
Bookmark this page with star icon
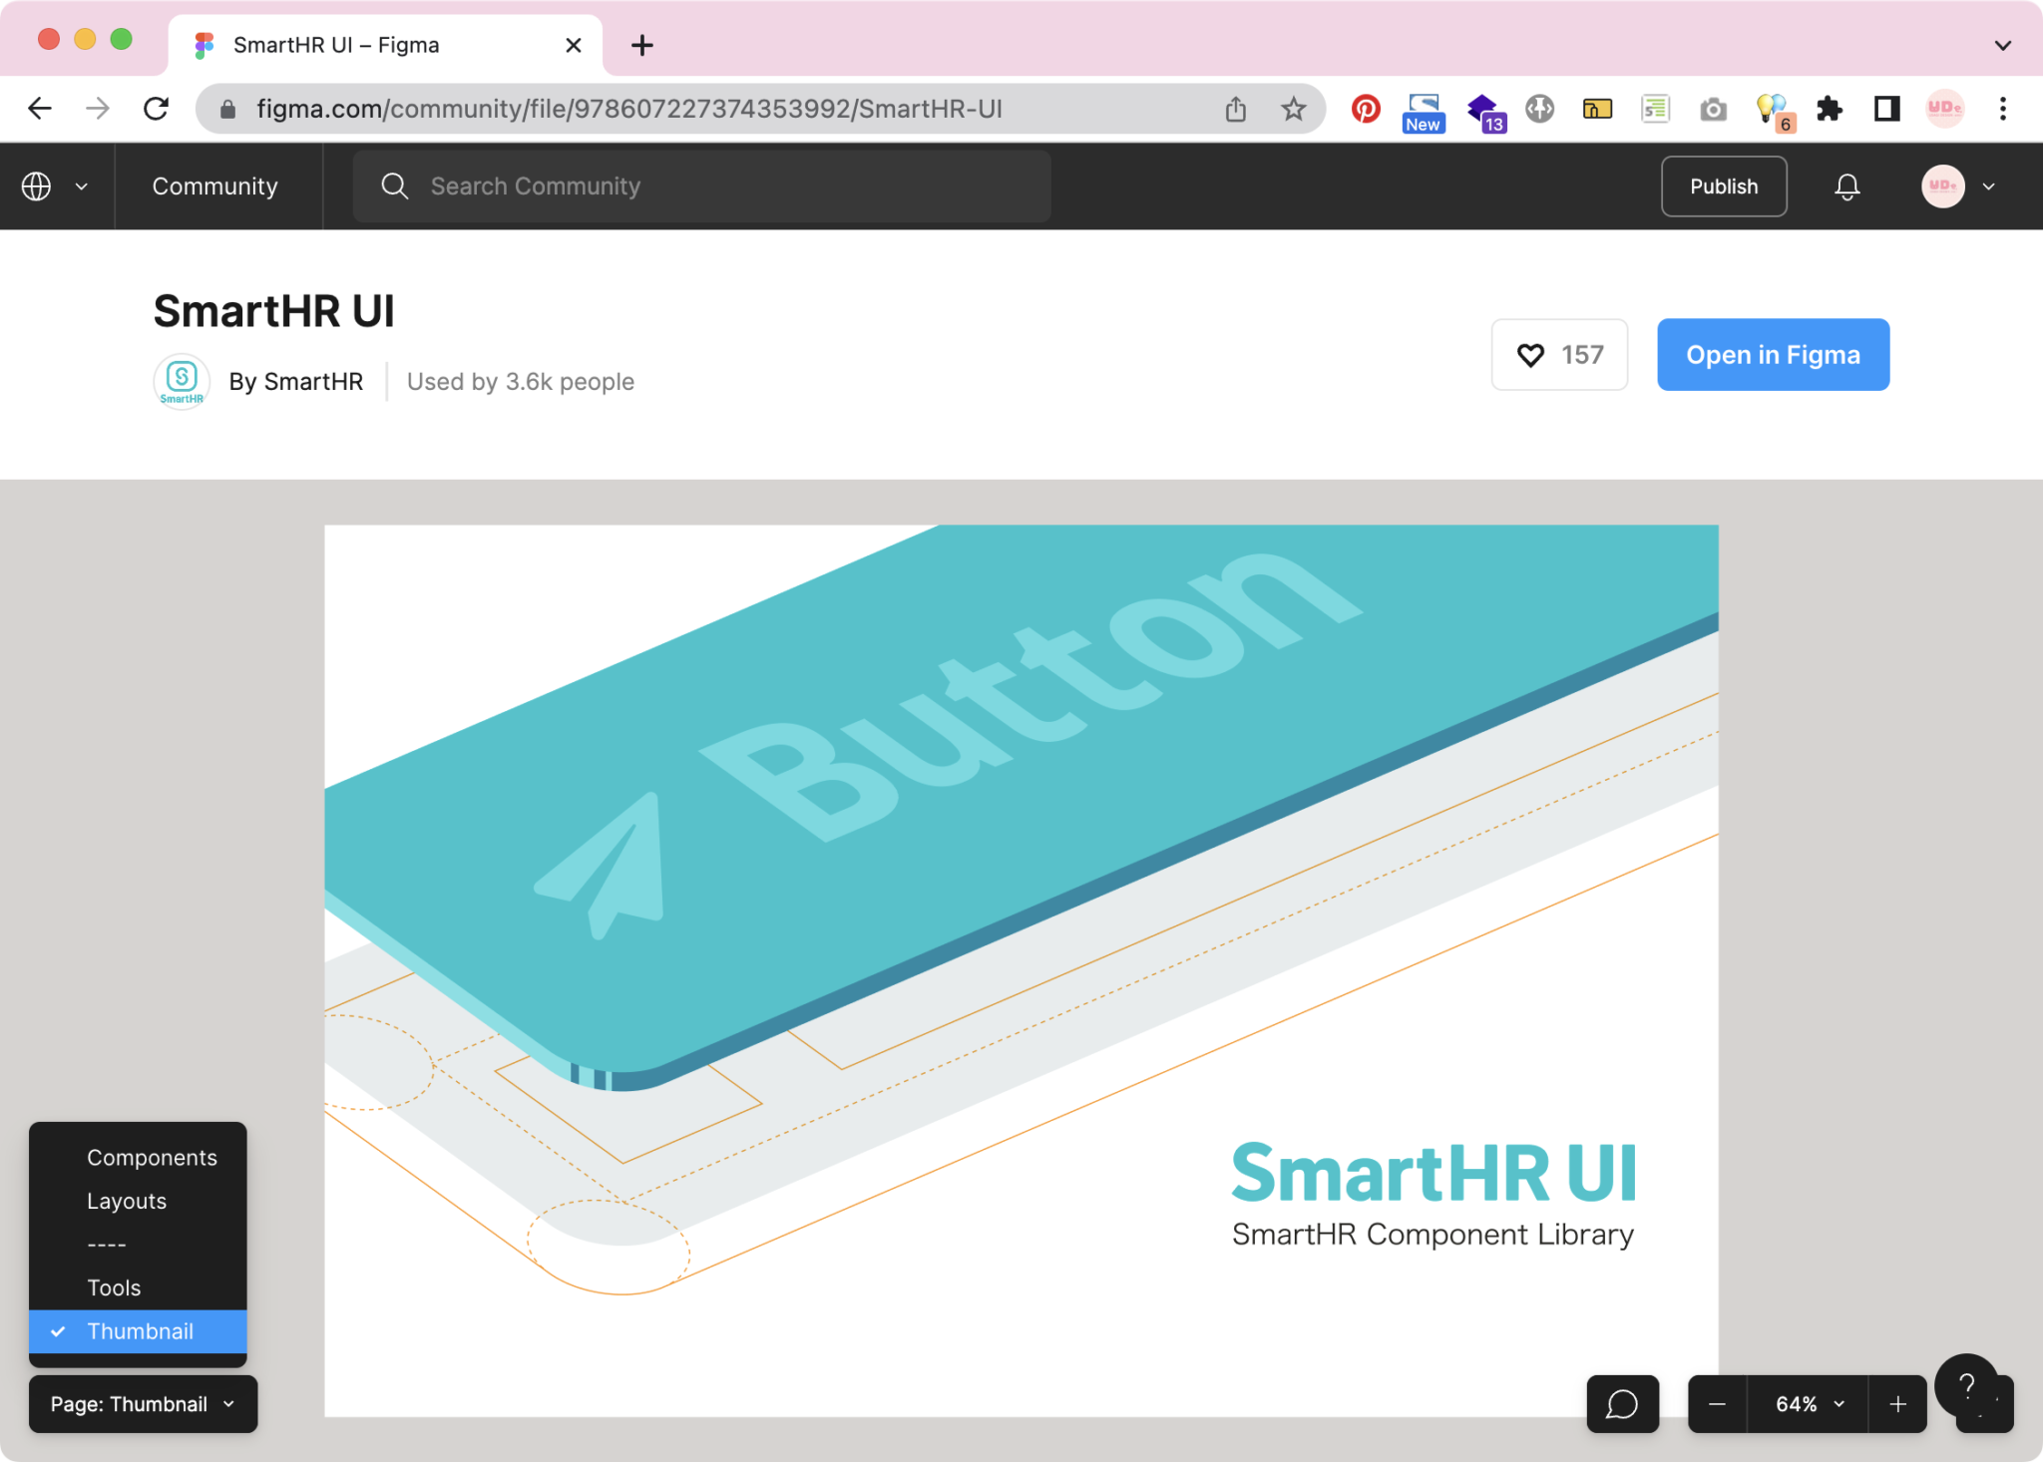click(x=1294, y=109)
